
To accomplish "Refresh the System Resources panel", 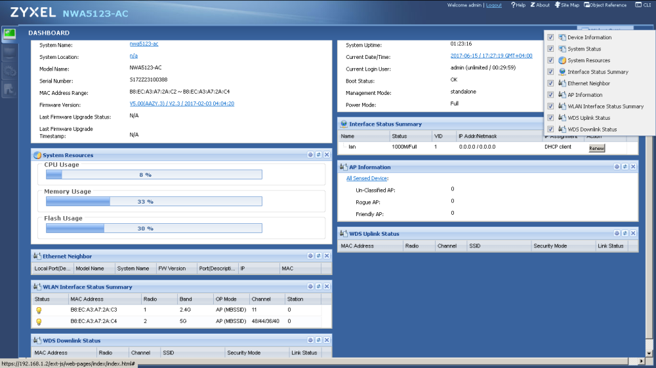I will [x=318, y=155].
